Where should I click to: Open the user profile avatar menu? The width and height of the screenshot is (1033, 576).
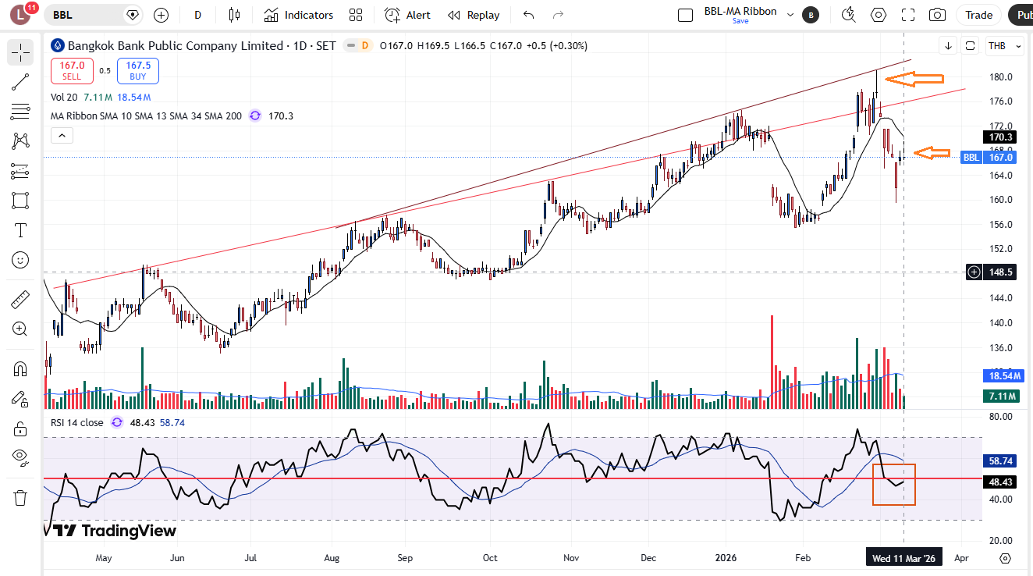pyautogui.click(x=20, y=15)
